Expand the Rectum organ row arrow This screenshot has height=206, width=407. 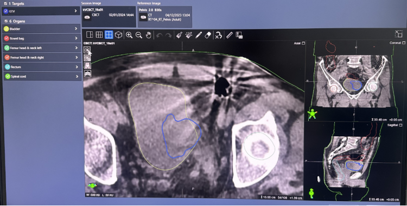point(77,67)
